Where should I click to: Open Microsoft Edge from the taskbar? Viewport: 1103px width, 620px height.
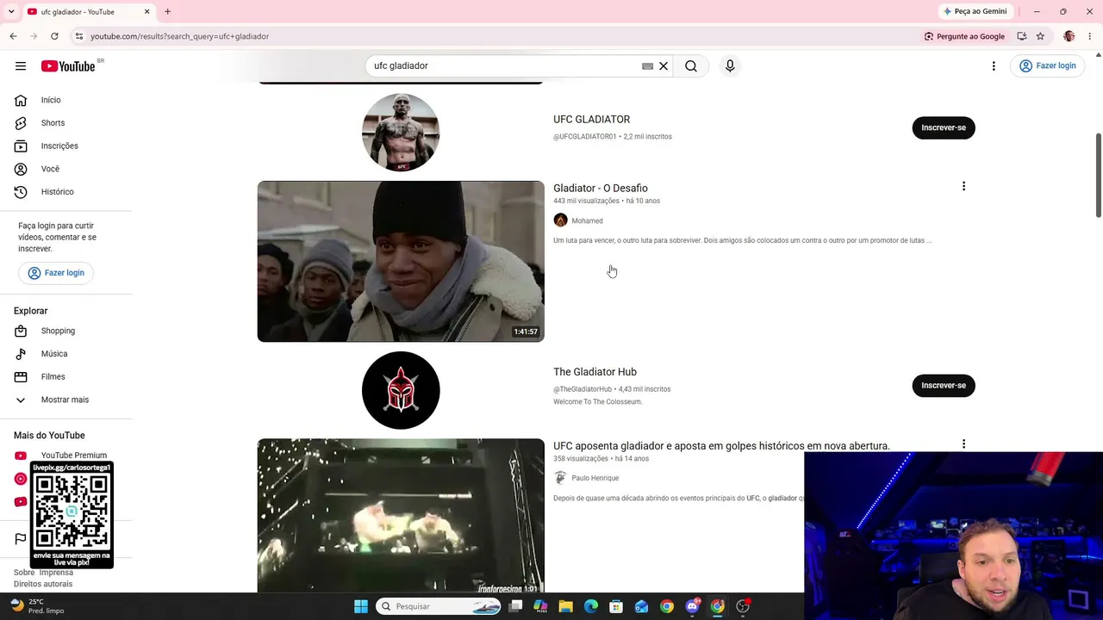591,606
